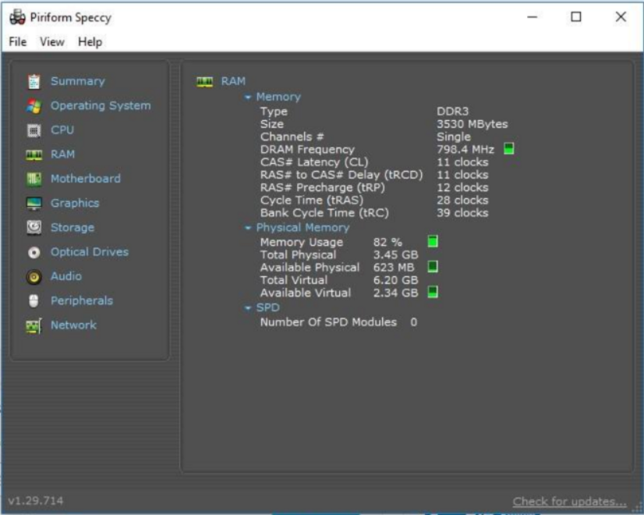The image size is (644, 515).
Task: Select the 39 clocks tRC value
Action: (x=462, y=213)
